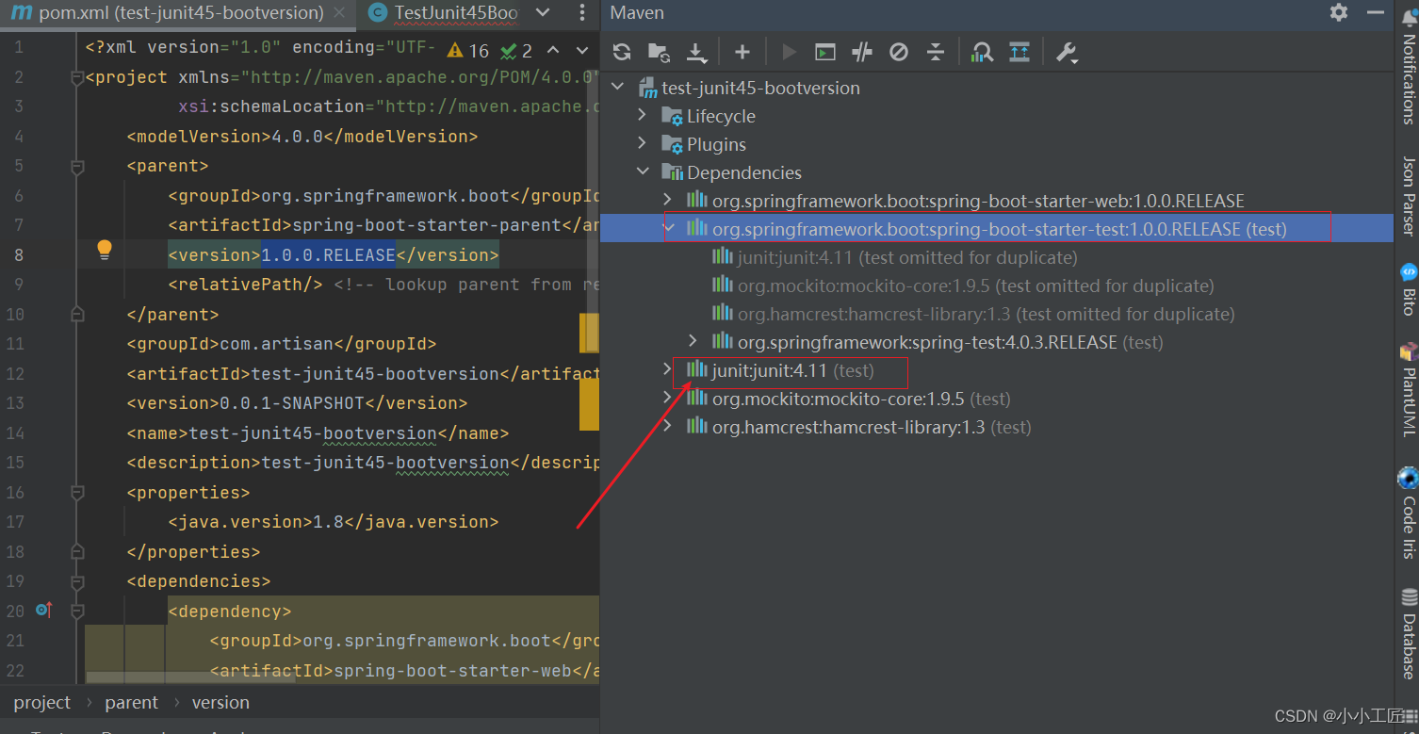
Task: Open analyze dependencies icon
Action: (x=983, y=53)
